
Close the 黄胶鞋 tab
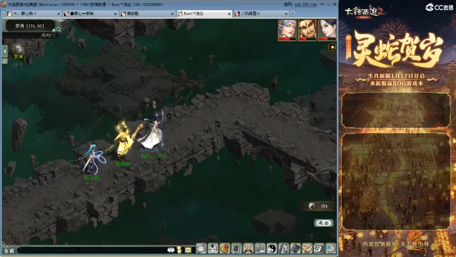[x=172, y=14]
